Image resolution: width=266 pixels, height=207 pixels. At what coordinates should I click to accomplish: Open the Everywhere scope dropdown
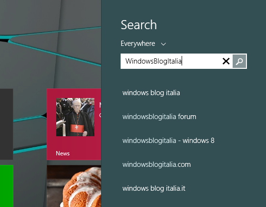click(143, 44)
